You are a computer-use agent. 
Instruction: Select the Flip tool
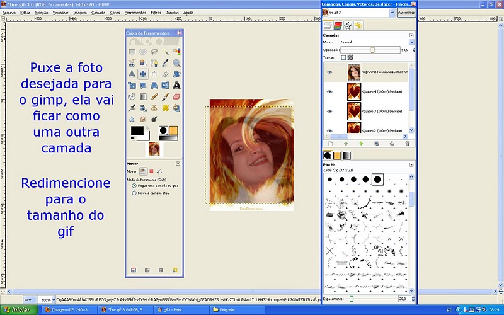tap(166, 85)
